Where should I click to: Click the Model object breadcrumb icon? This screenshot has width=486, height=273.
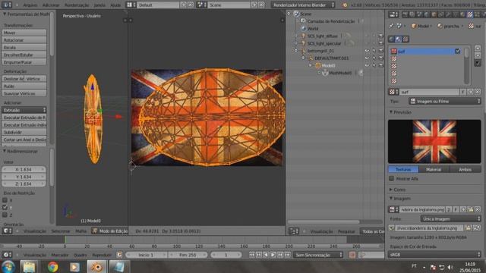413,27
